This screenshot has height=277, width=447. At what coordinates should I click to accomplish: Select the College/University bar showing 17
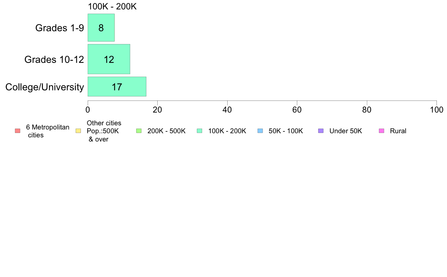pyautogui.click(x=117, y=87)
